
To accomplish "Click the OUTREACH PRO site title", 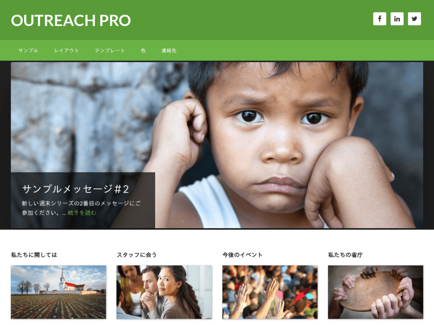I will pos(71,20).
